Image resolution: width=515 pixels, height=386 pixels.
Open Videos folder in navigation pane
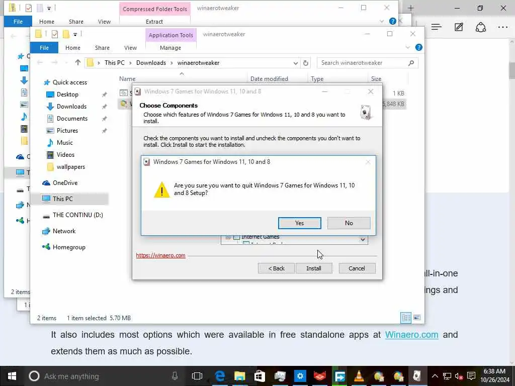click(x=65, y=155)
